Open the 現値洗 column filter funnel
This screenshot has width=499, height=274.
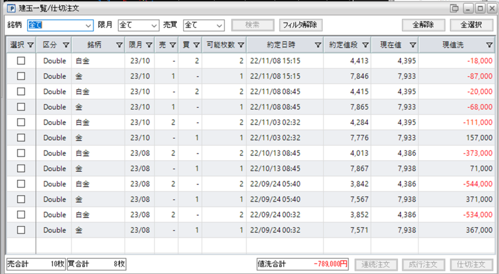click(489, 45)
